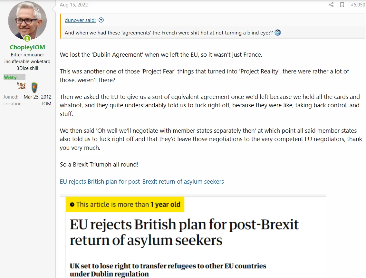Open the 'EU rejects British plan' article link
This screenshot has width=366, height=278.
(142, 181)
